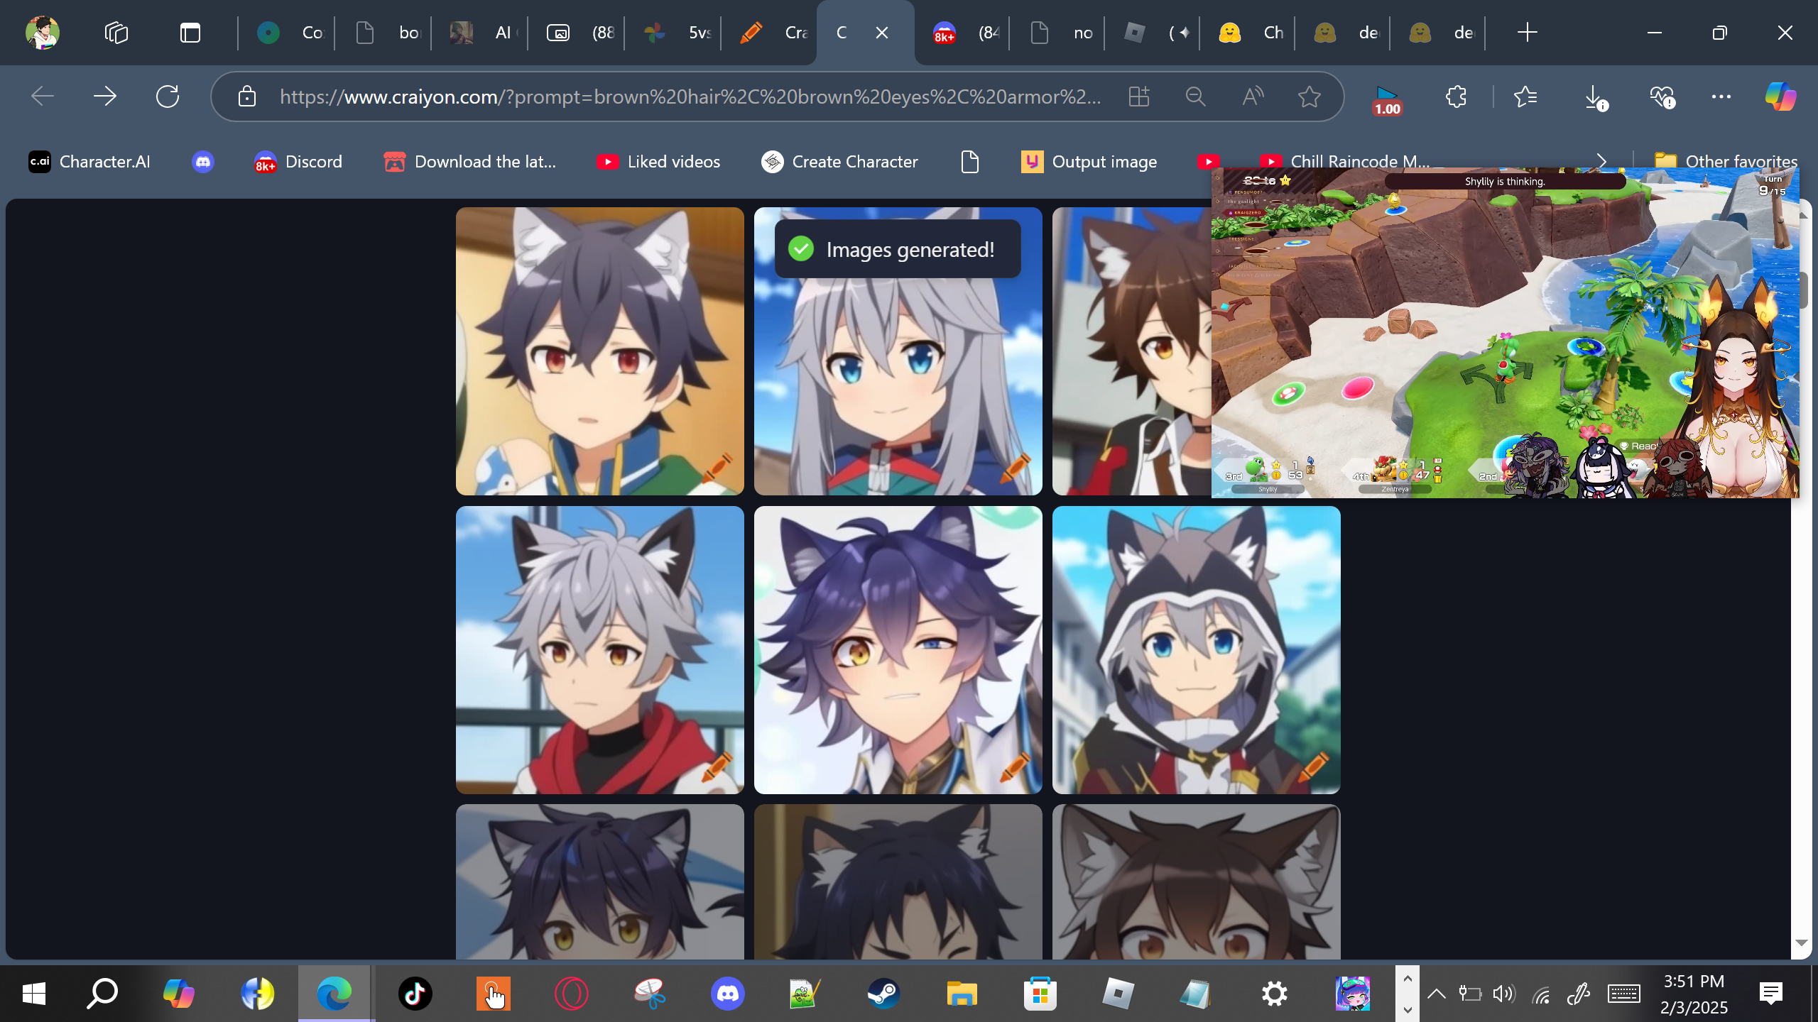Open the apps grid icon in address bar
Image resolution: width=1818 pixels, height=1022 pixels.
1138,97
